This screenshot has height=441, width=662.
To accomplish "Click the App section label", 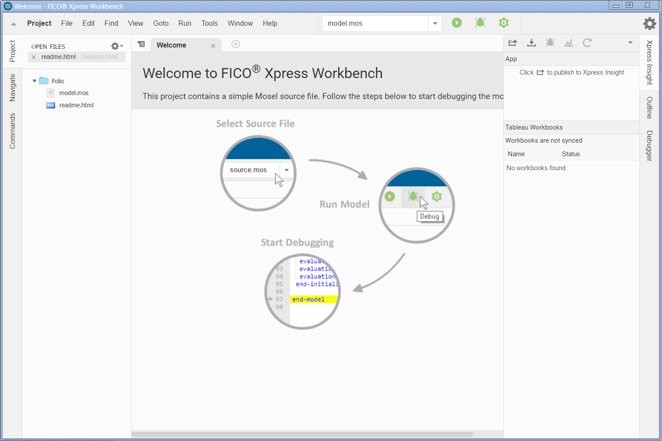I will click(511, 59).
